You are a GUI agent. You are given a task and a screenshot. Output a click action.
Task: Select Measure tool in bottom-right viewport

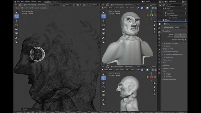(104, 104)
